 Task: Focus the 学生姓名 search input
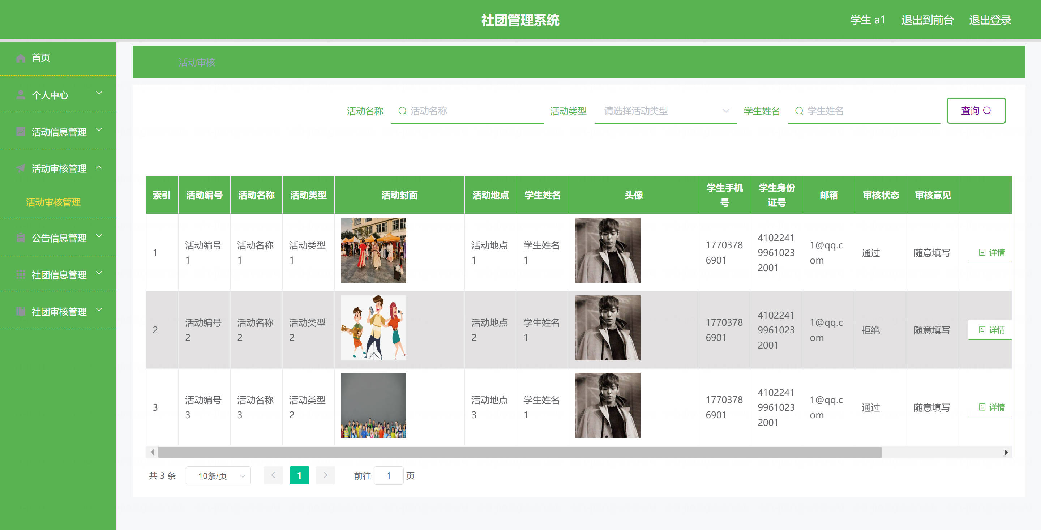(864, 111)
